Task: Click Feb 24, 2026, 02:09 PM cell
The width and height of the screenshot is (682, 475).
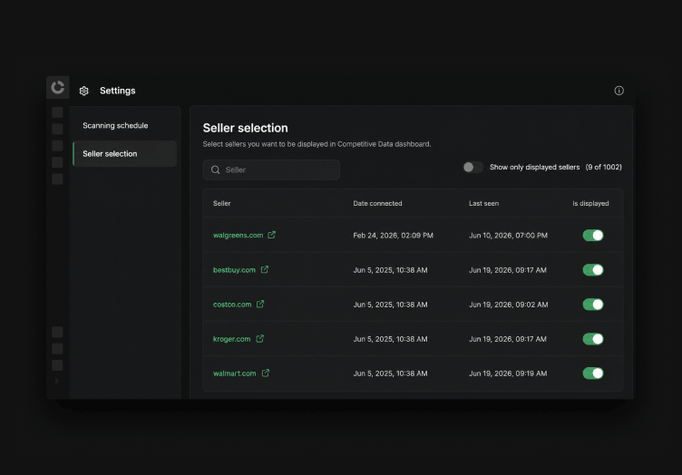Action: (x=394, y=235)
